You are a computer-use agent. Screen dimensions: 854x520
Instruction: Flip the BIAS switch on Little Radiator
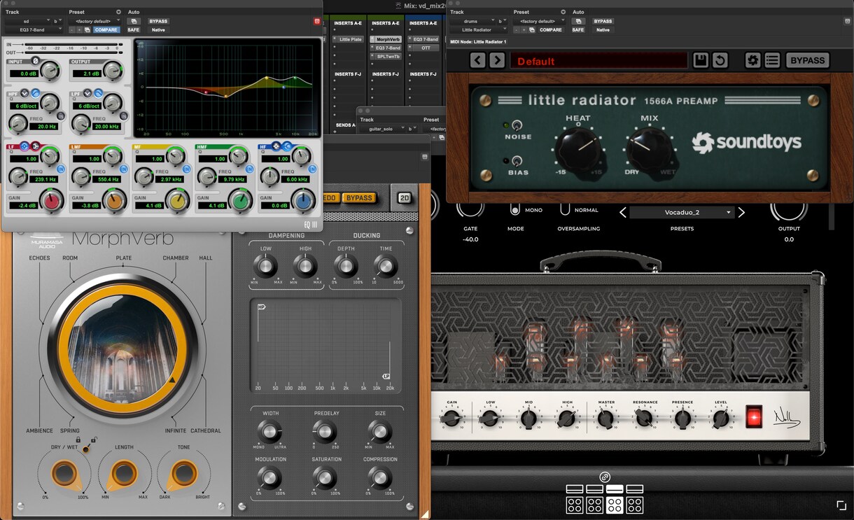(517, 161)
